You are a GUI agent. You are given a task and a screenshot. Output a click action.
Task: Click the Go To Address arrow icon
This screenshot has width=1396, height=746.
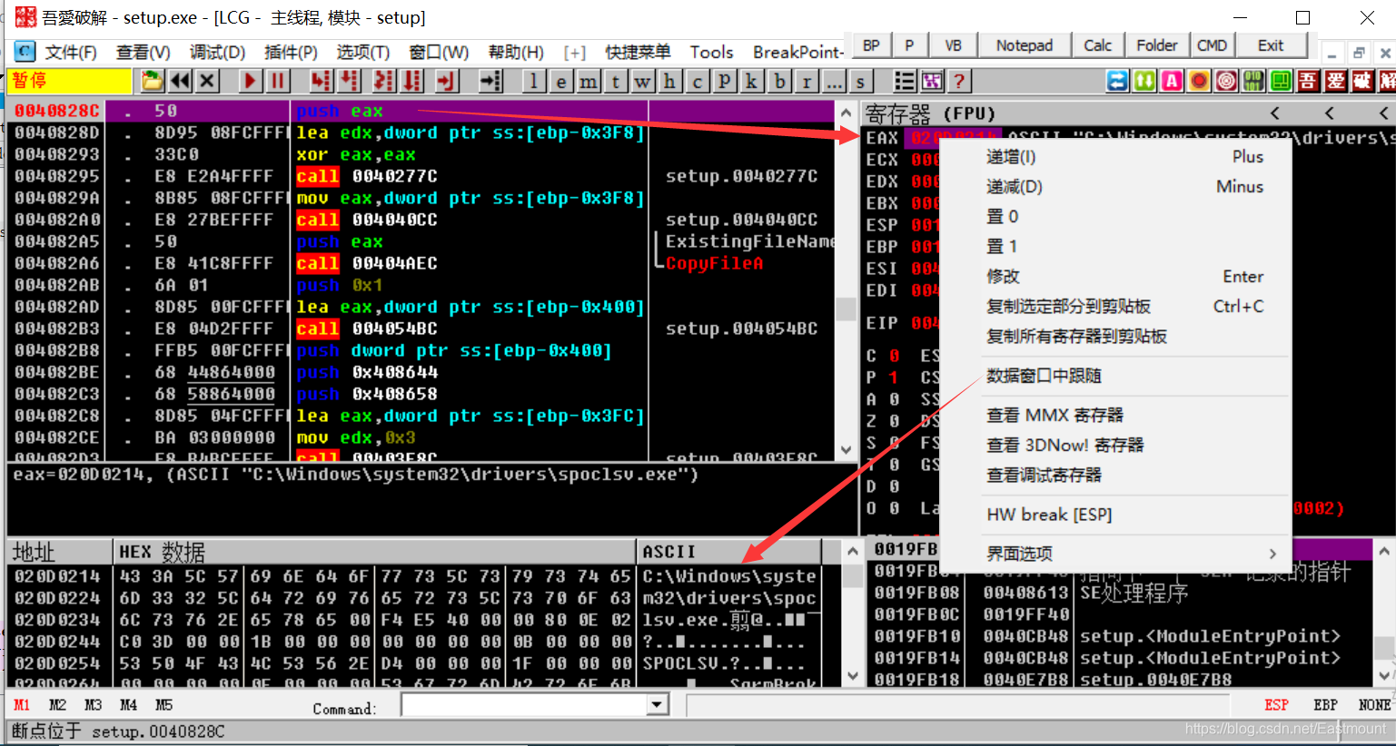490,81
